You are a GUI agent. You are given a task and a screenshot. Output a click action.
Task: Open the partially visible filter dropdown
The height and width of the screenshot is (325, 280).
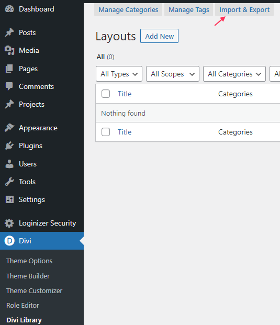[275, 74]
